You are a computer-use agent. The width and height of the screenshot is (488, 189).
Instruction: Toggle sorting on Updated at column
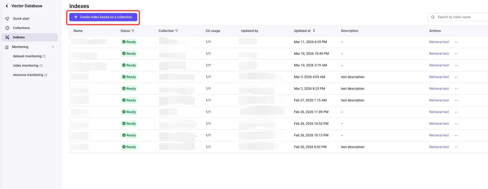coord(314,31)
